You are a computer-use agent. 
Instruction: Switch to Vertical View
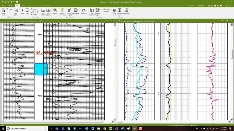pos(119,12)
